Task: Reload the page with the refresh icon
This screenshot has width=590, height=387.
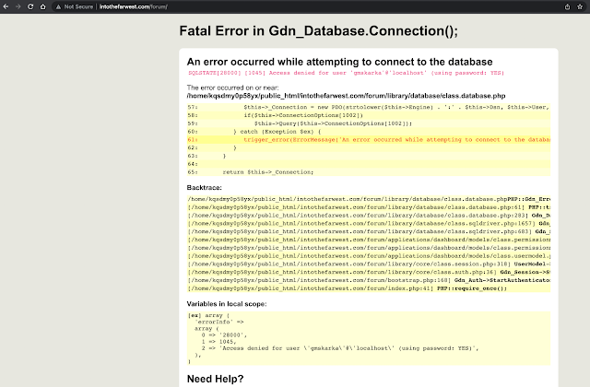Action: pos(30,6)
